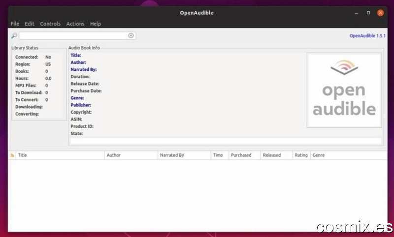Image resolution: width=394 pixels, height=237 pixels.
Task: Sort the list by Purchased column
Action: (x=245, y=155)
